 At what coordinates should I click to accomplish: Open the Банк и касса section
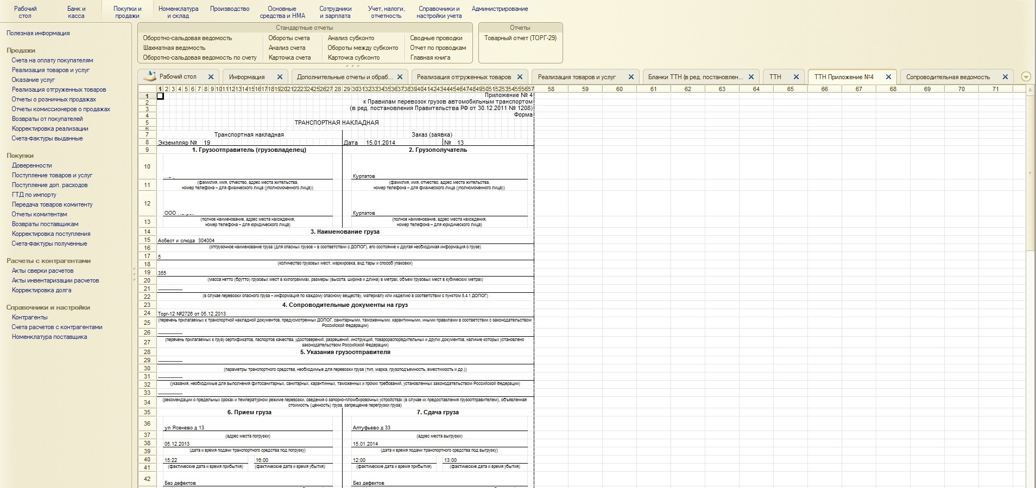76,12
